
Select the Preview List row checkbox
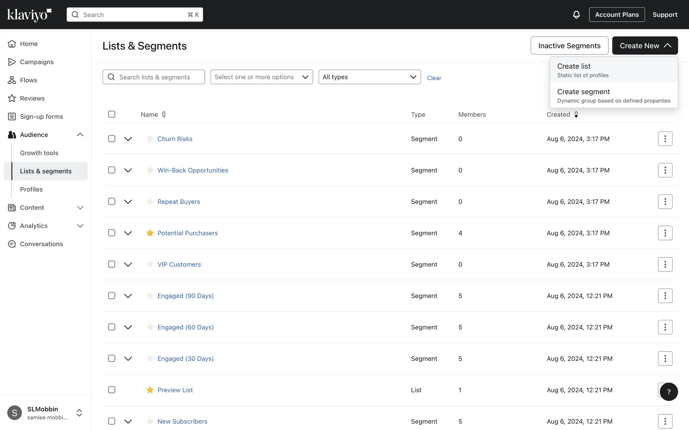112,390
